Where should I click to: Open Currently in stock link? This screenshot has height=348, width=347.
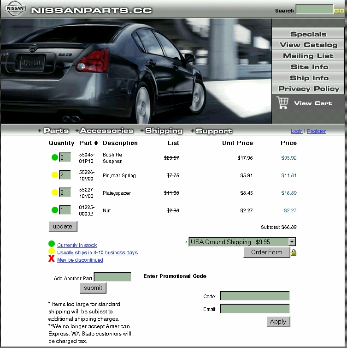pos(77,245)
